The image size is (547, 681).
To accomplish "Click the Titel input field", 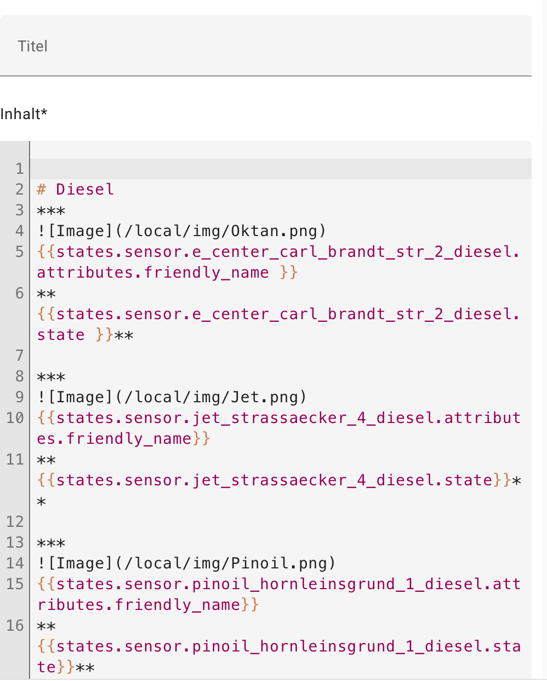I will (266, 46).
